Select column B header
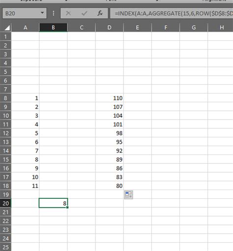The image size is (233, 251). [x=53, y=28]
